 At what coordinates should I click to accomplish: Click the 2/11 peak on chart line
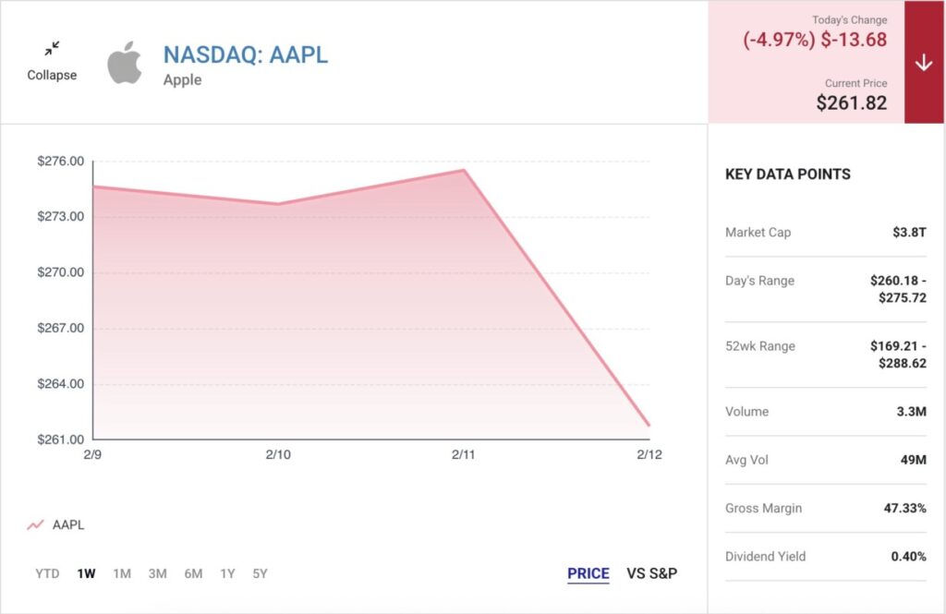464,170
